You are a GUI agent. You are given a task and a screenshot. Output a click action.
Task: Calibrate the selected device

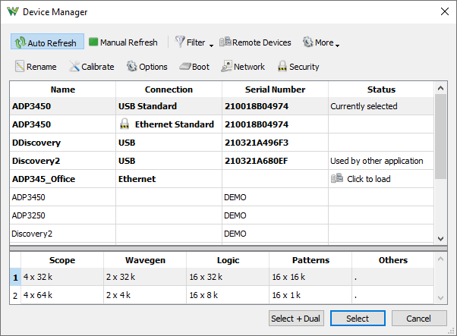[92, 67]
